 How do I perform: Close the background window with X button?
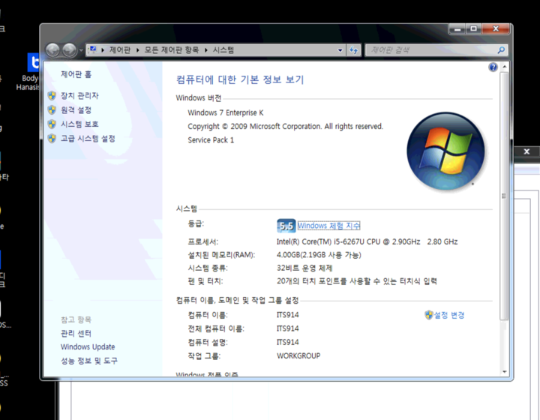pos(526,151)
